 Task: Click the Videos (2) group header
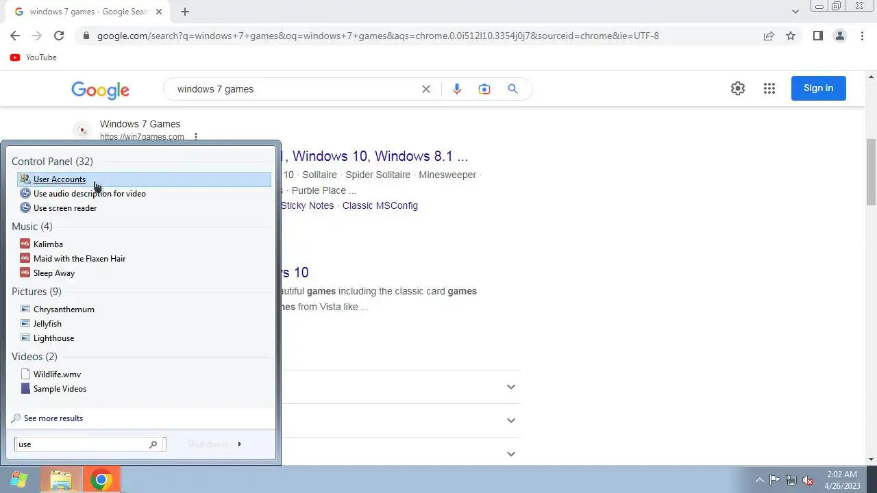pyautogui.click(x=34, y=357)
